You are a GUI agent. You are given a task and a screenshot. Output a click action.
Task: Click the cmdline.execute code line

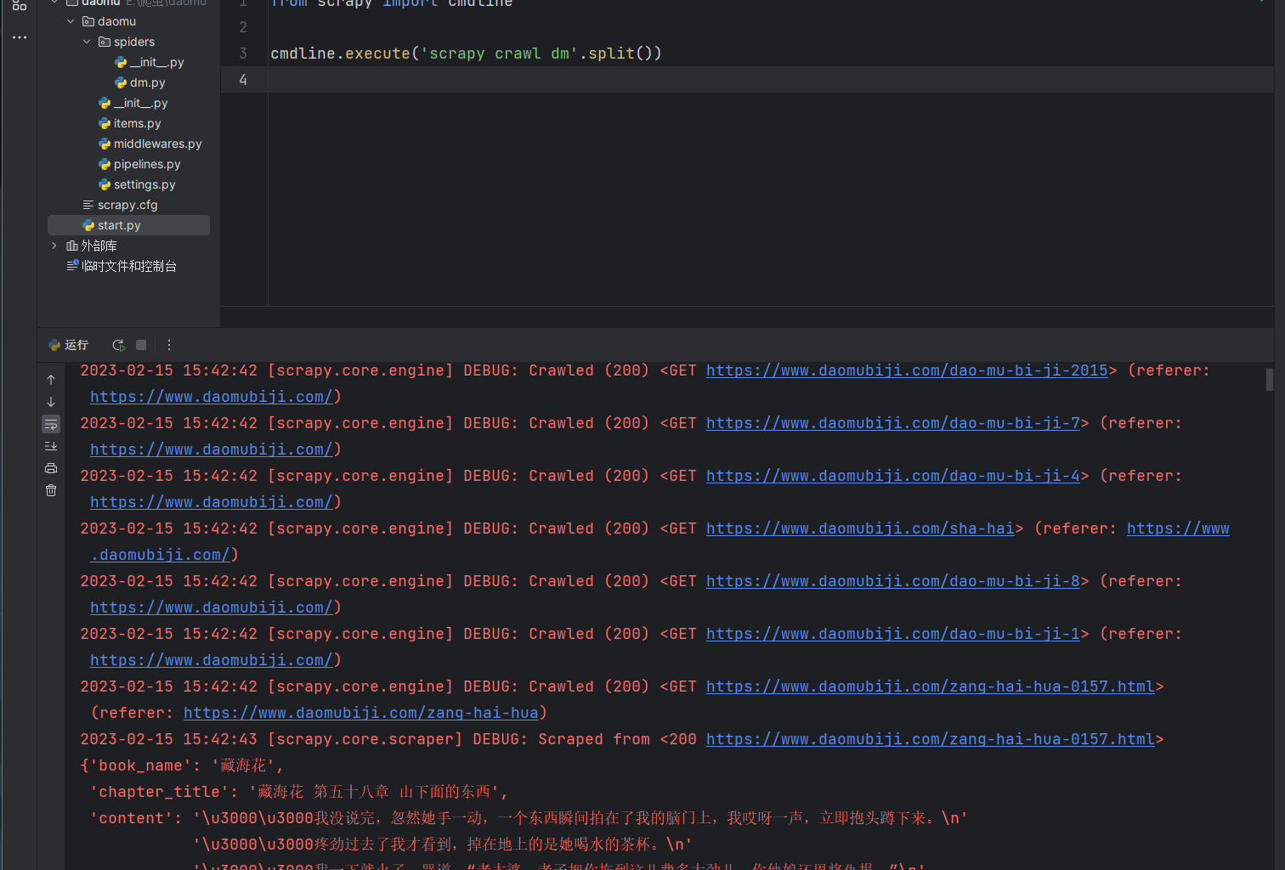466,54
